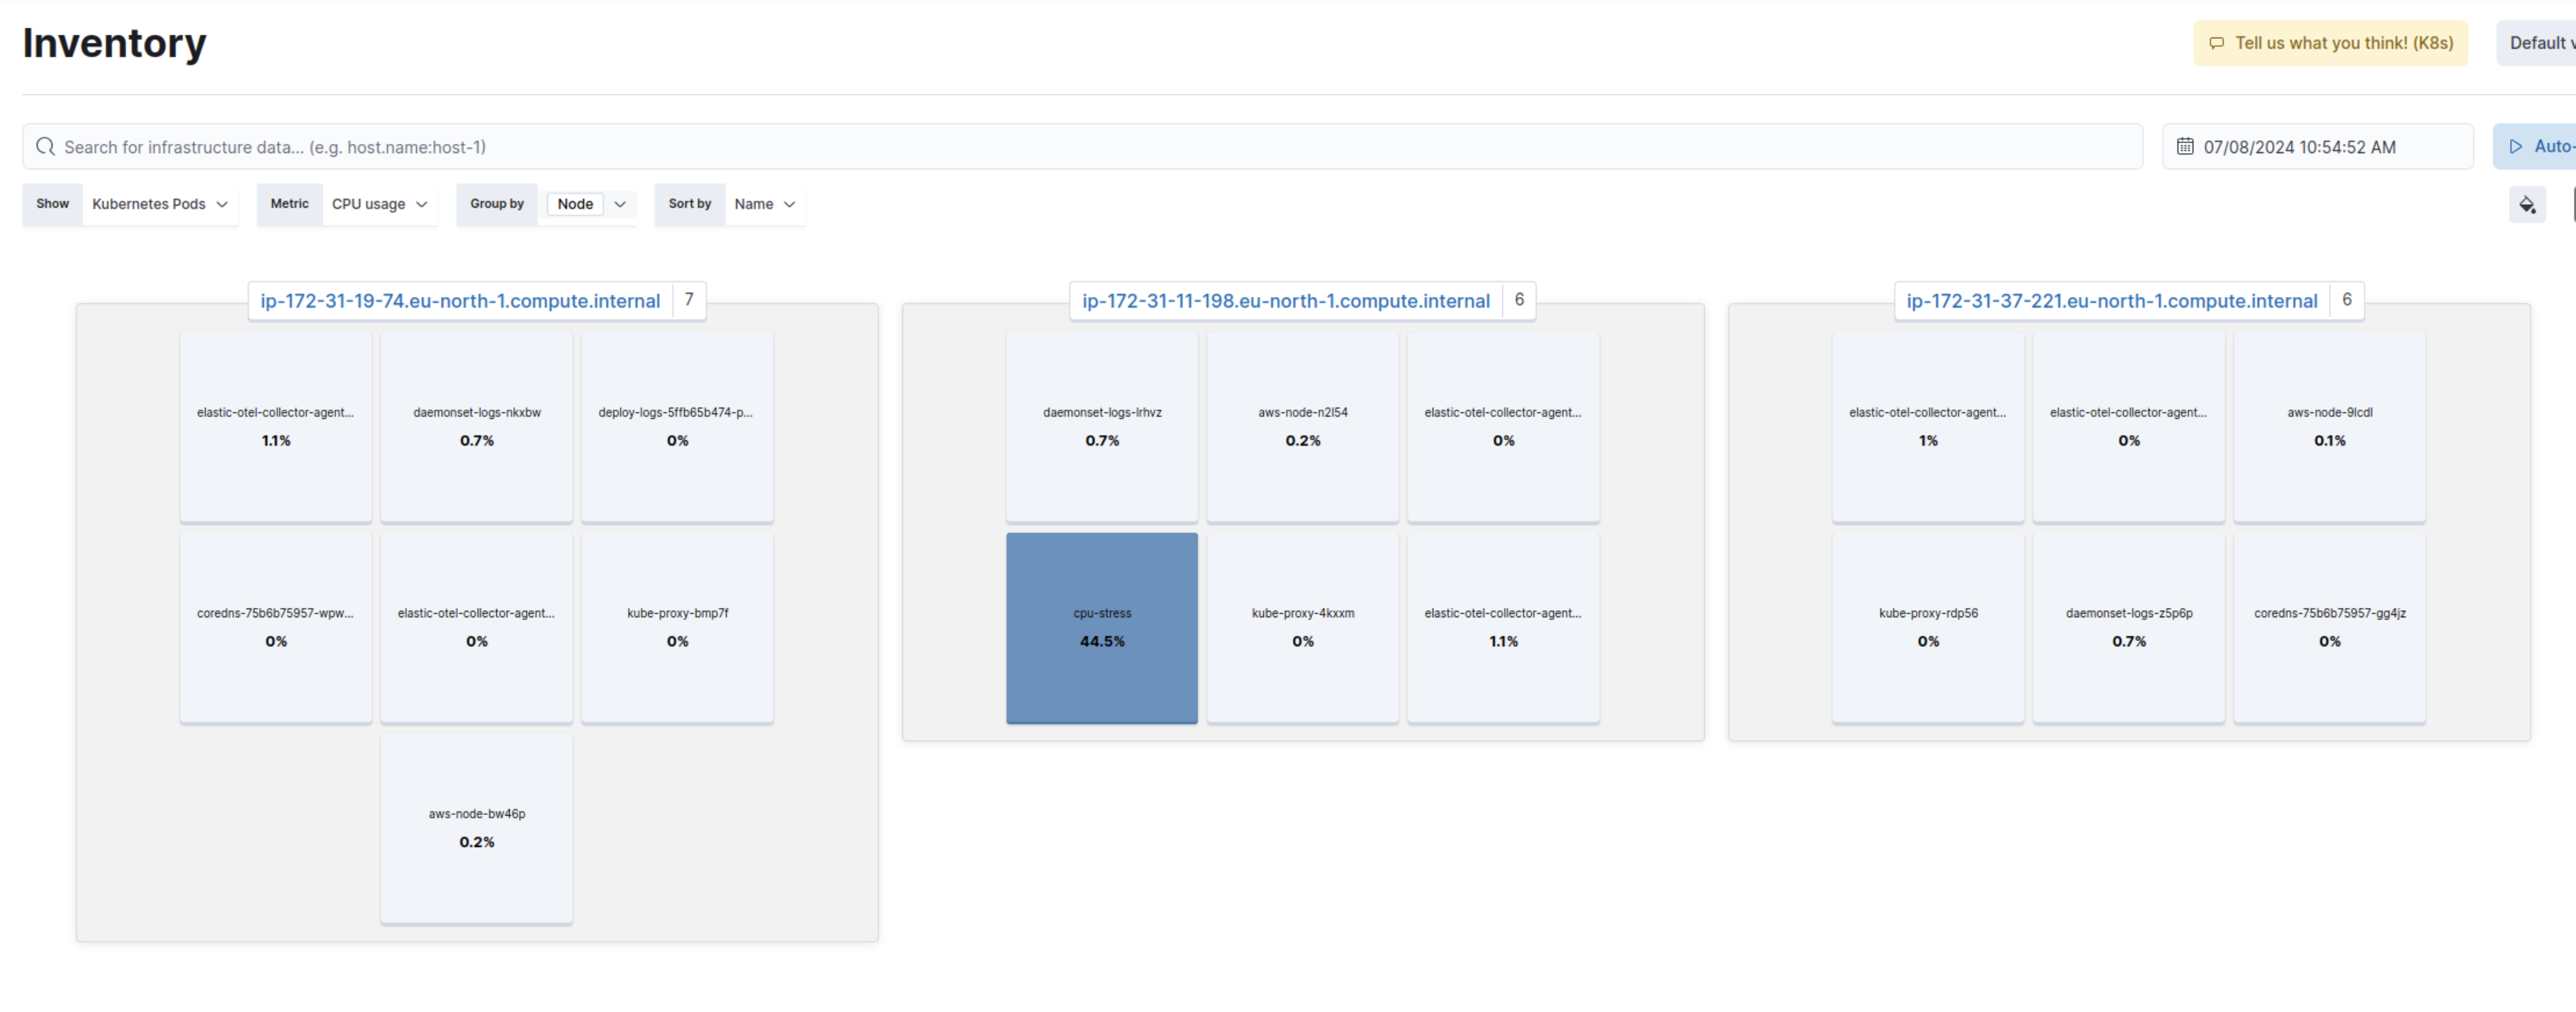Click the search magnifier icon
This screenshot has width=2576, height=1012.
click(x=45, y=147)
